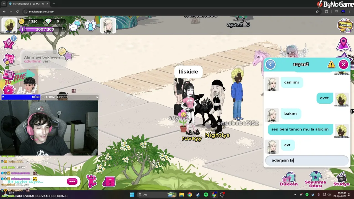Open the Dükkân shop
The image size is (354, 199).
(289, 179)
